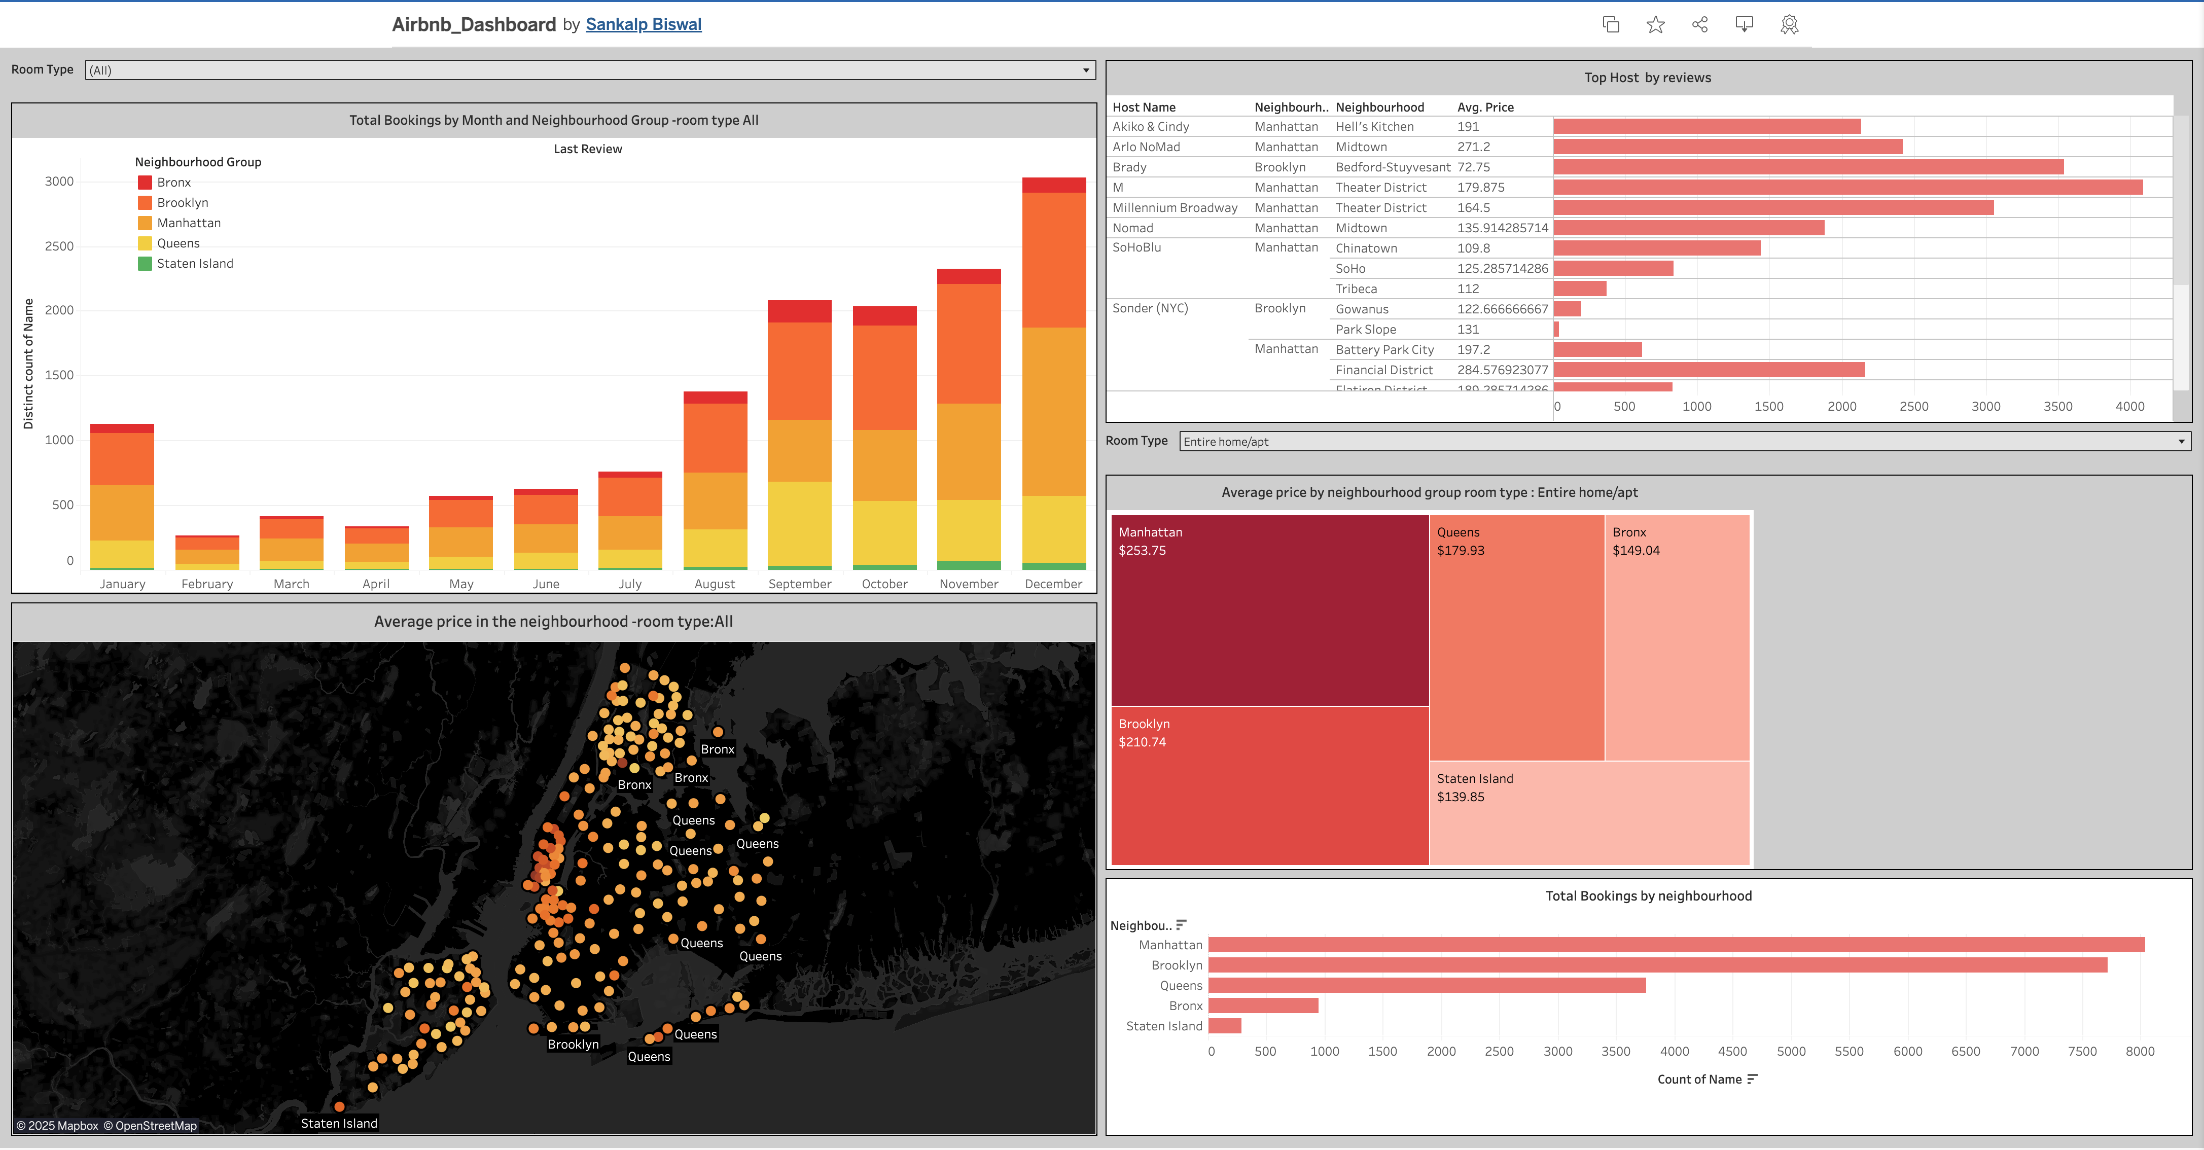Open the top-left Room Type (All) dropdown
This screenshot has height=1150, width=2204.
pos(589,70)
